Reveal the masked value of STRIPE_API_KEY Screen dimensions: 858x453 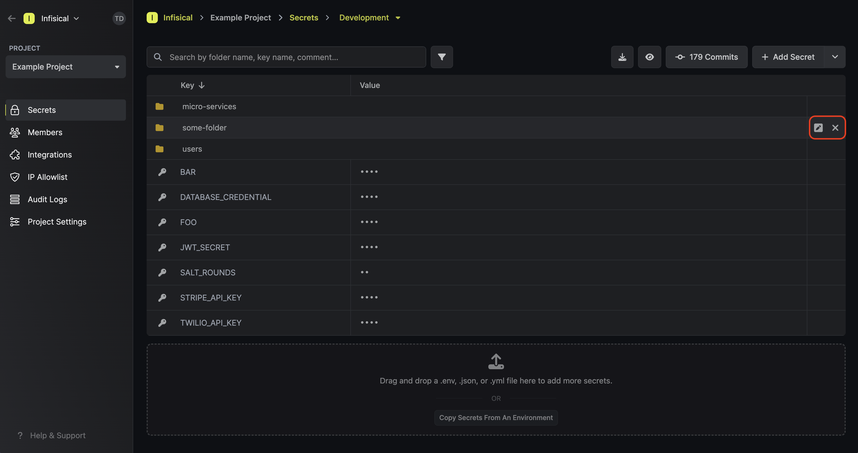[x=369, y=297]
